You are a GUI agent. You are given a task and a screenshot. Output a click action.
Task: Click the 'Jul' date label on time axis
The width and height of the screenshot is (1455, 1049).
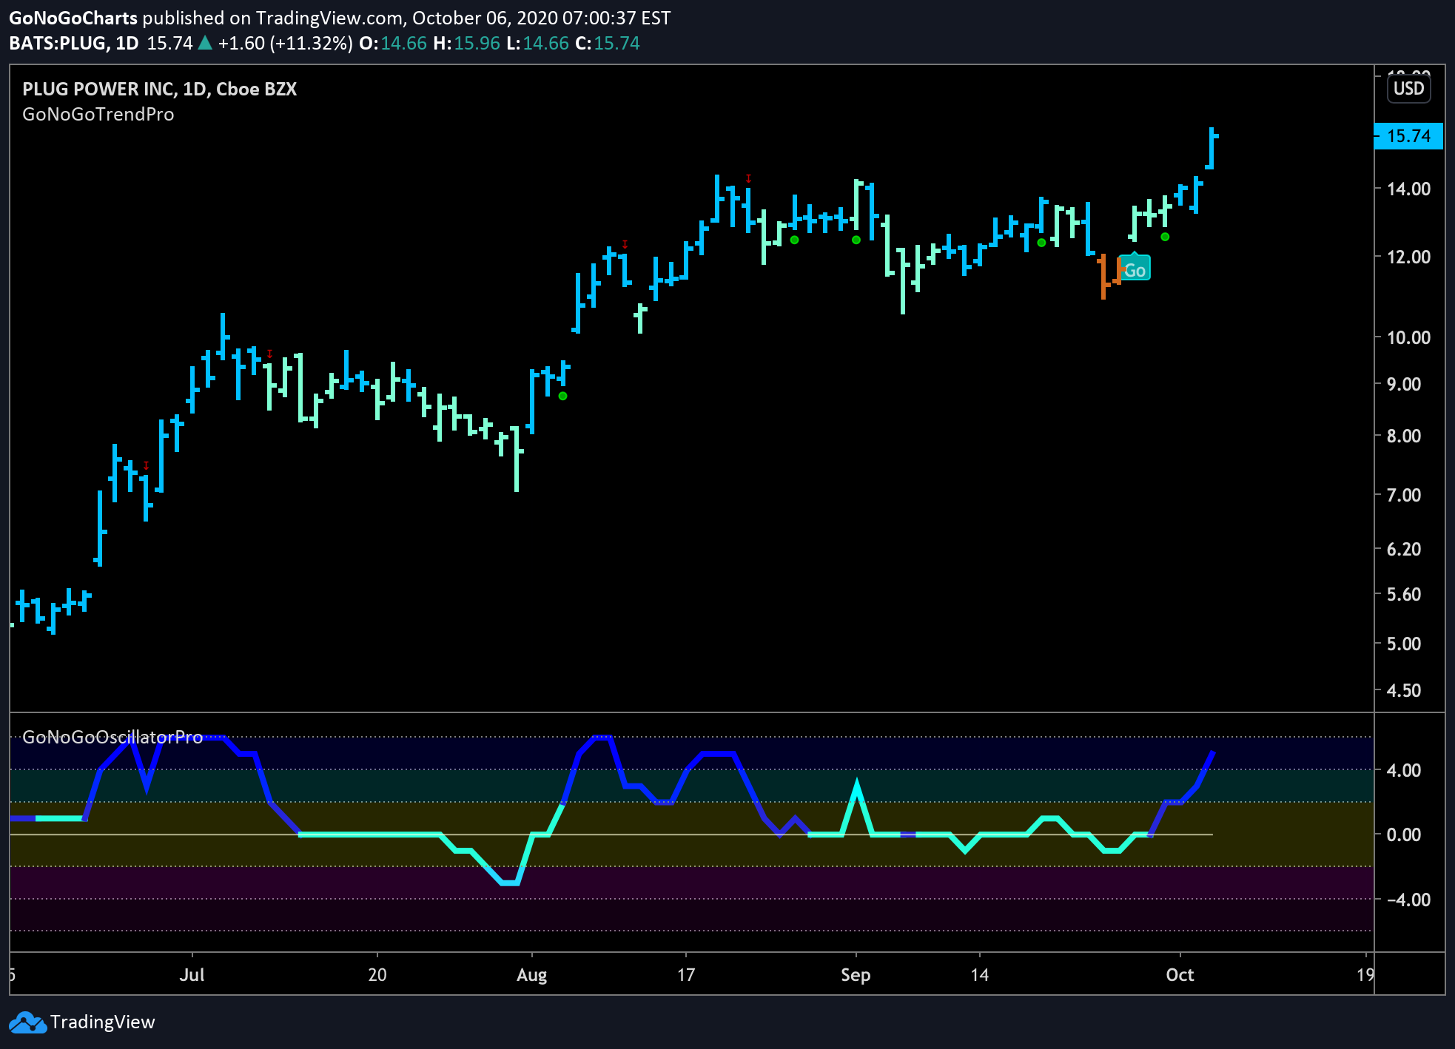click(192, 974)
